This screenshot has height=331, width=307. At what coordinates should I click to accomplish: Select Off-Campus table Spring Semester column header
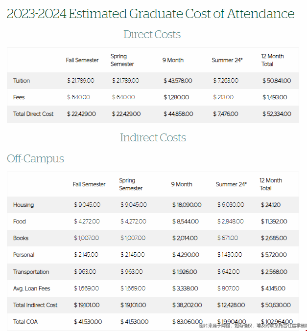130,184
